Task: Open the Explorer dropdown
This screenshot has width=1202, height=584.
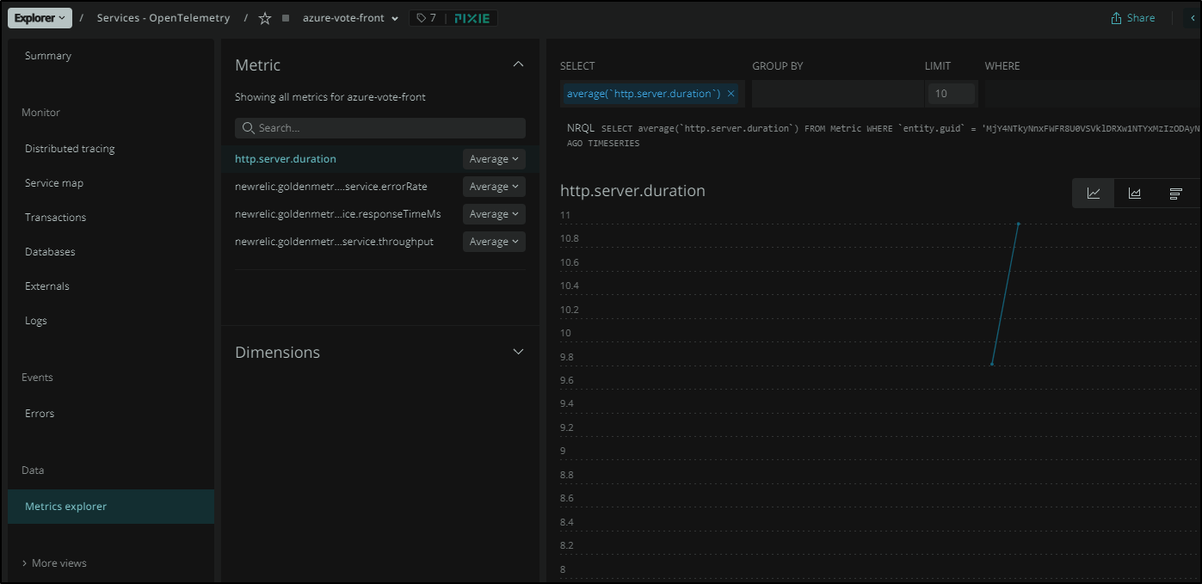Action: [40, 18]
